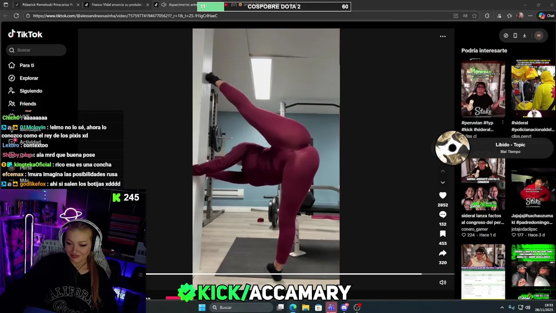Open Task View on the taskbar
This screenshot has height=313, width=556.
coord(281,307)
